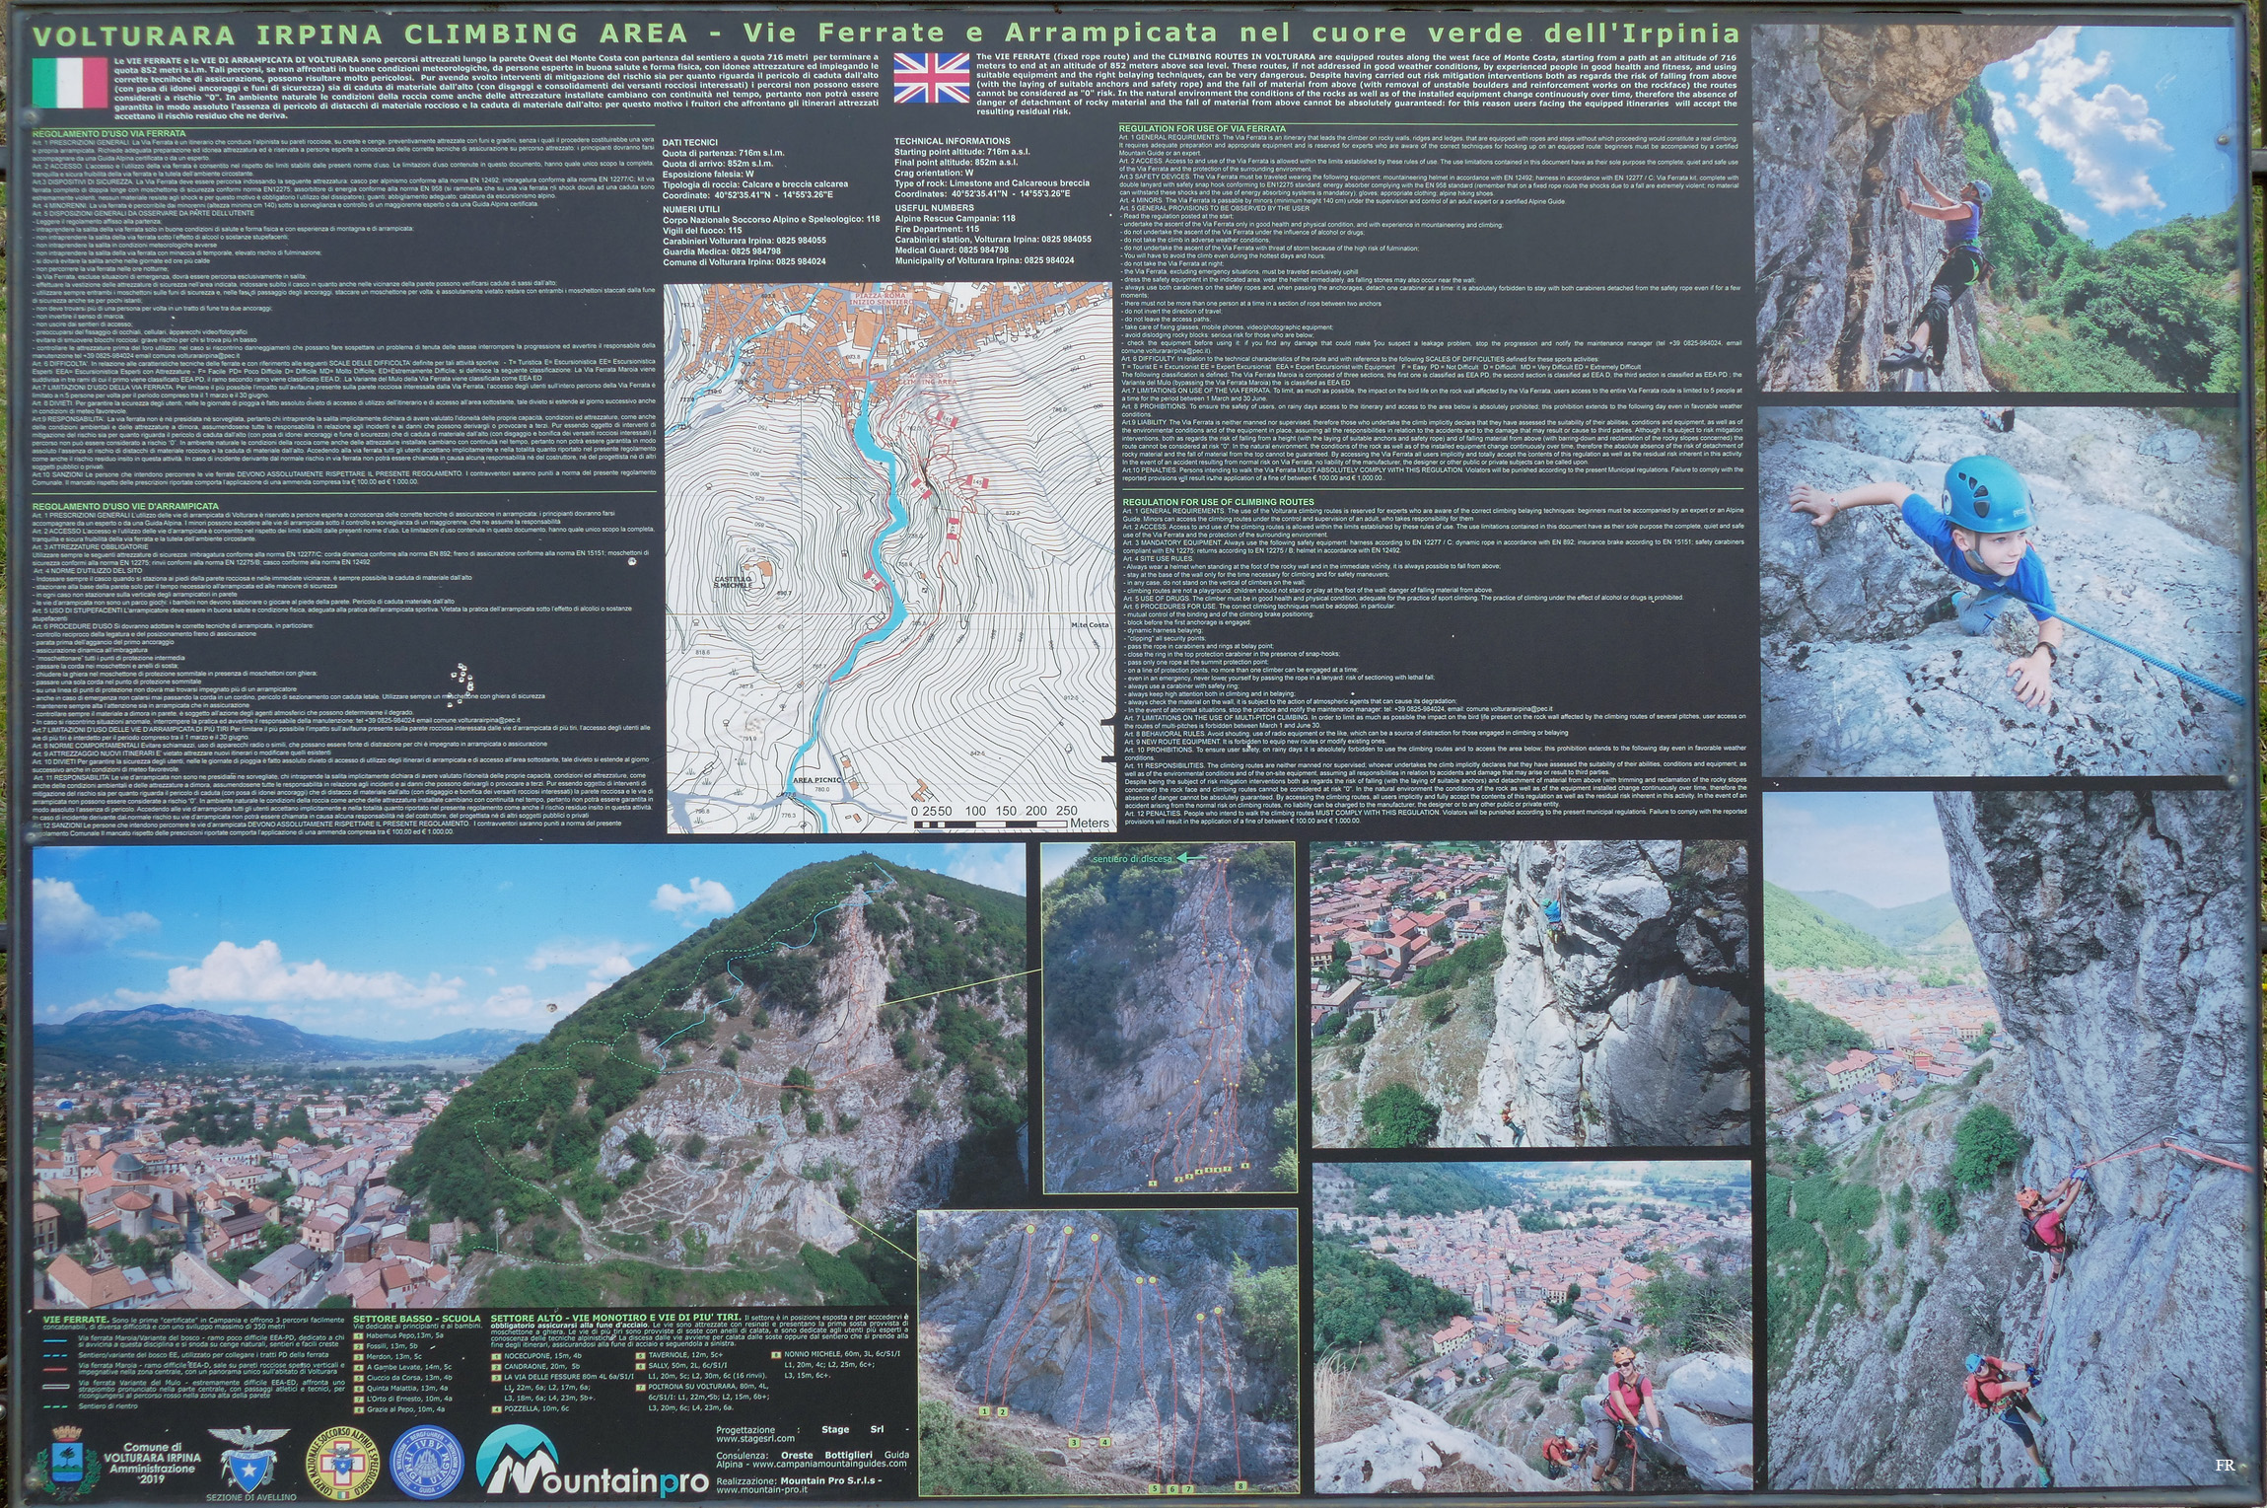Click the TECHNICAL INFORMATIONS heading

(952, 141)
